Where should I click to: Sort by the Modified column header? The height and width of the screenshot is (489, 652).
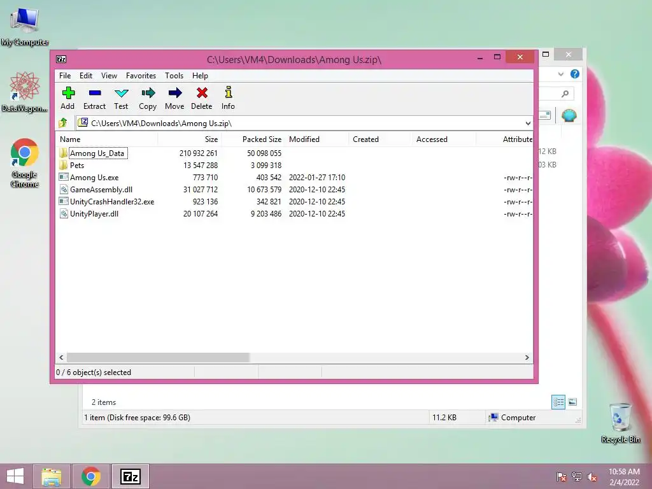(316, 139)
